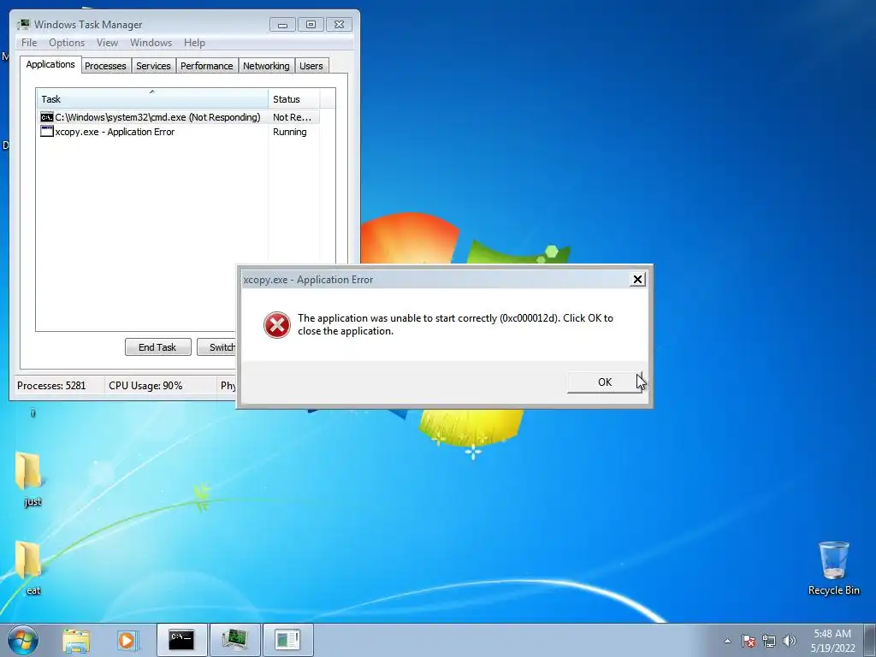This screenshot has width=876, height=657.
Task: Click the 'Processes: 5281' status bar entry
Action: 51,386
